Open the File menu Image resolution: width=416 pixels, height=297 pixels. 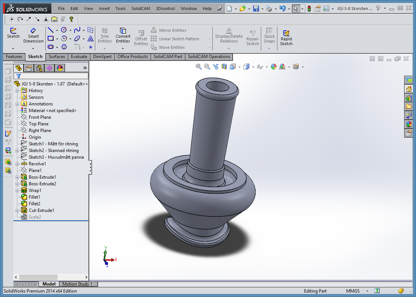pyautogui.click(x=61, y=9)
